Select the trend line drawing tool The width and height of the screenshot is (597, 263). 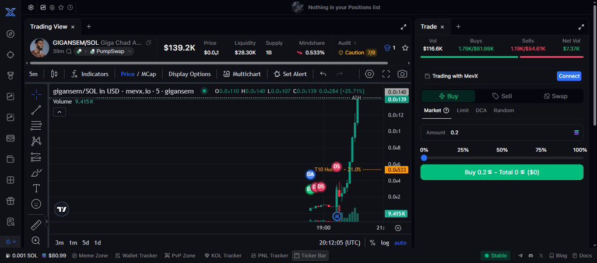coord(36,110)
